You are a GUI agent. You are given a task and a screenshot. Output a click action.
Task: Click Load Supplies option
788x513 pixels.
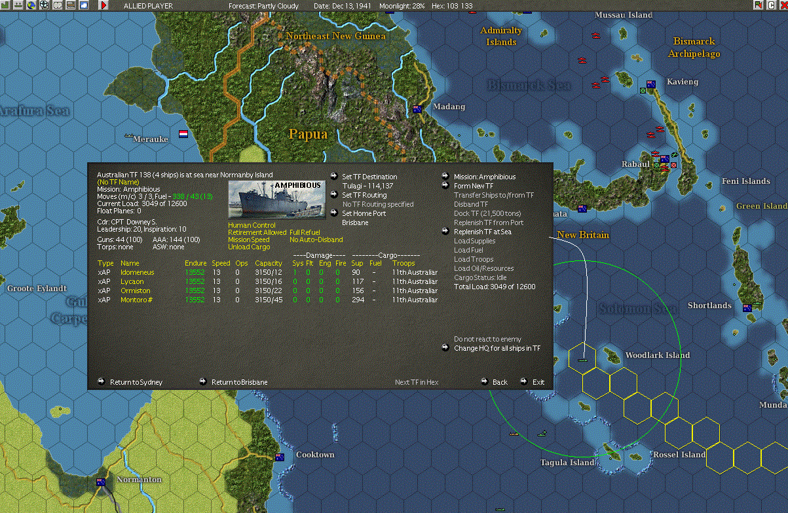pos(474,241)
